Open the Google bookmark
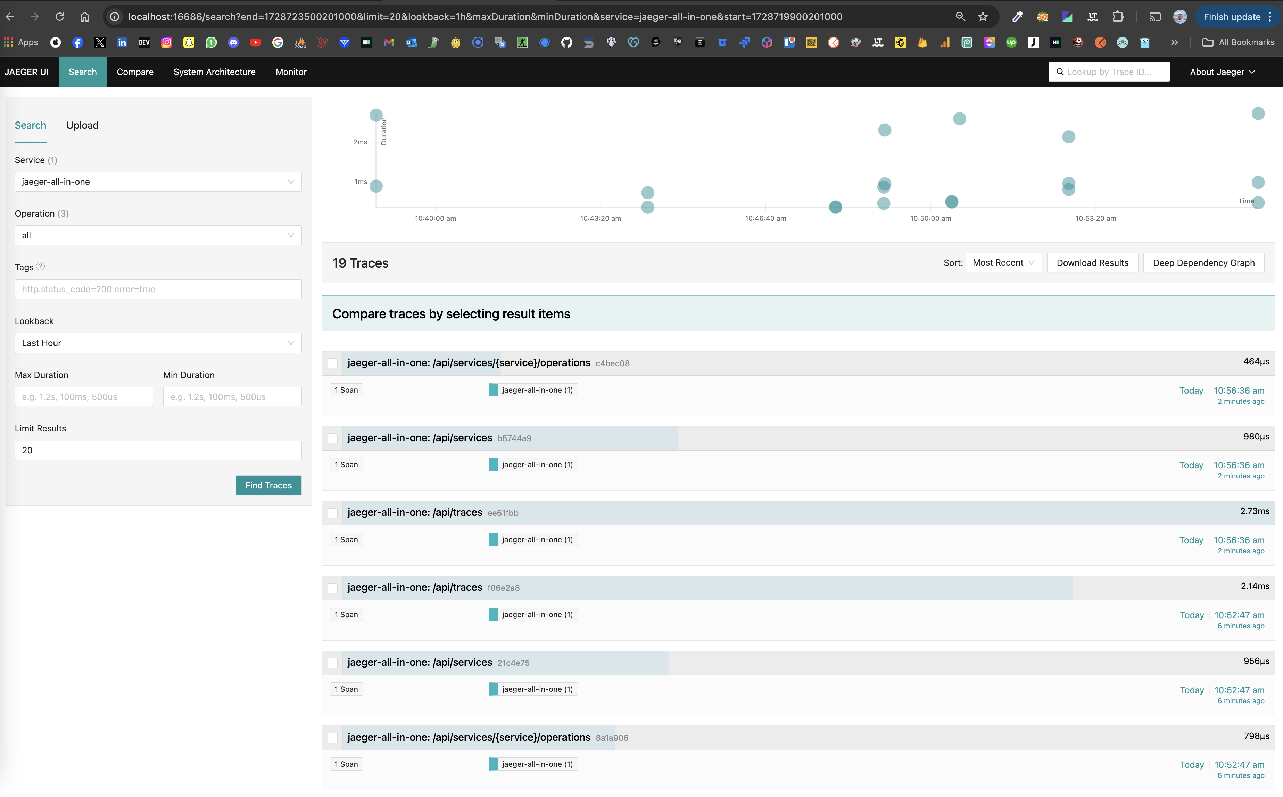 pos(278,42)
